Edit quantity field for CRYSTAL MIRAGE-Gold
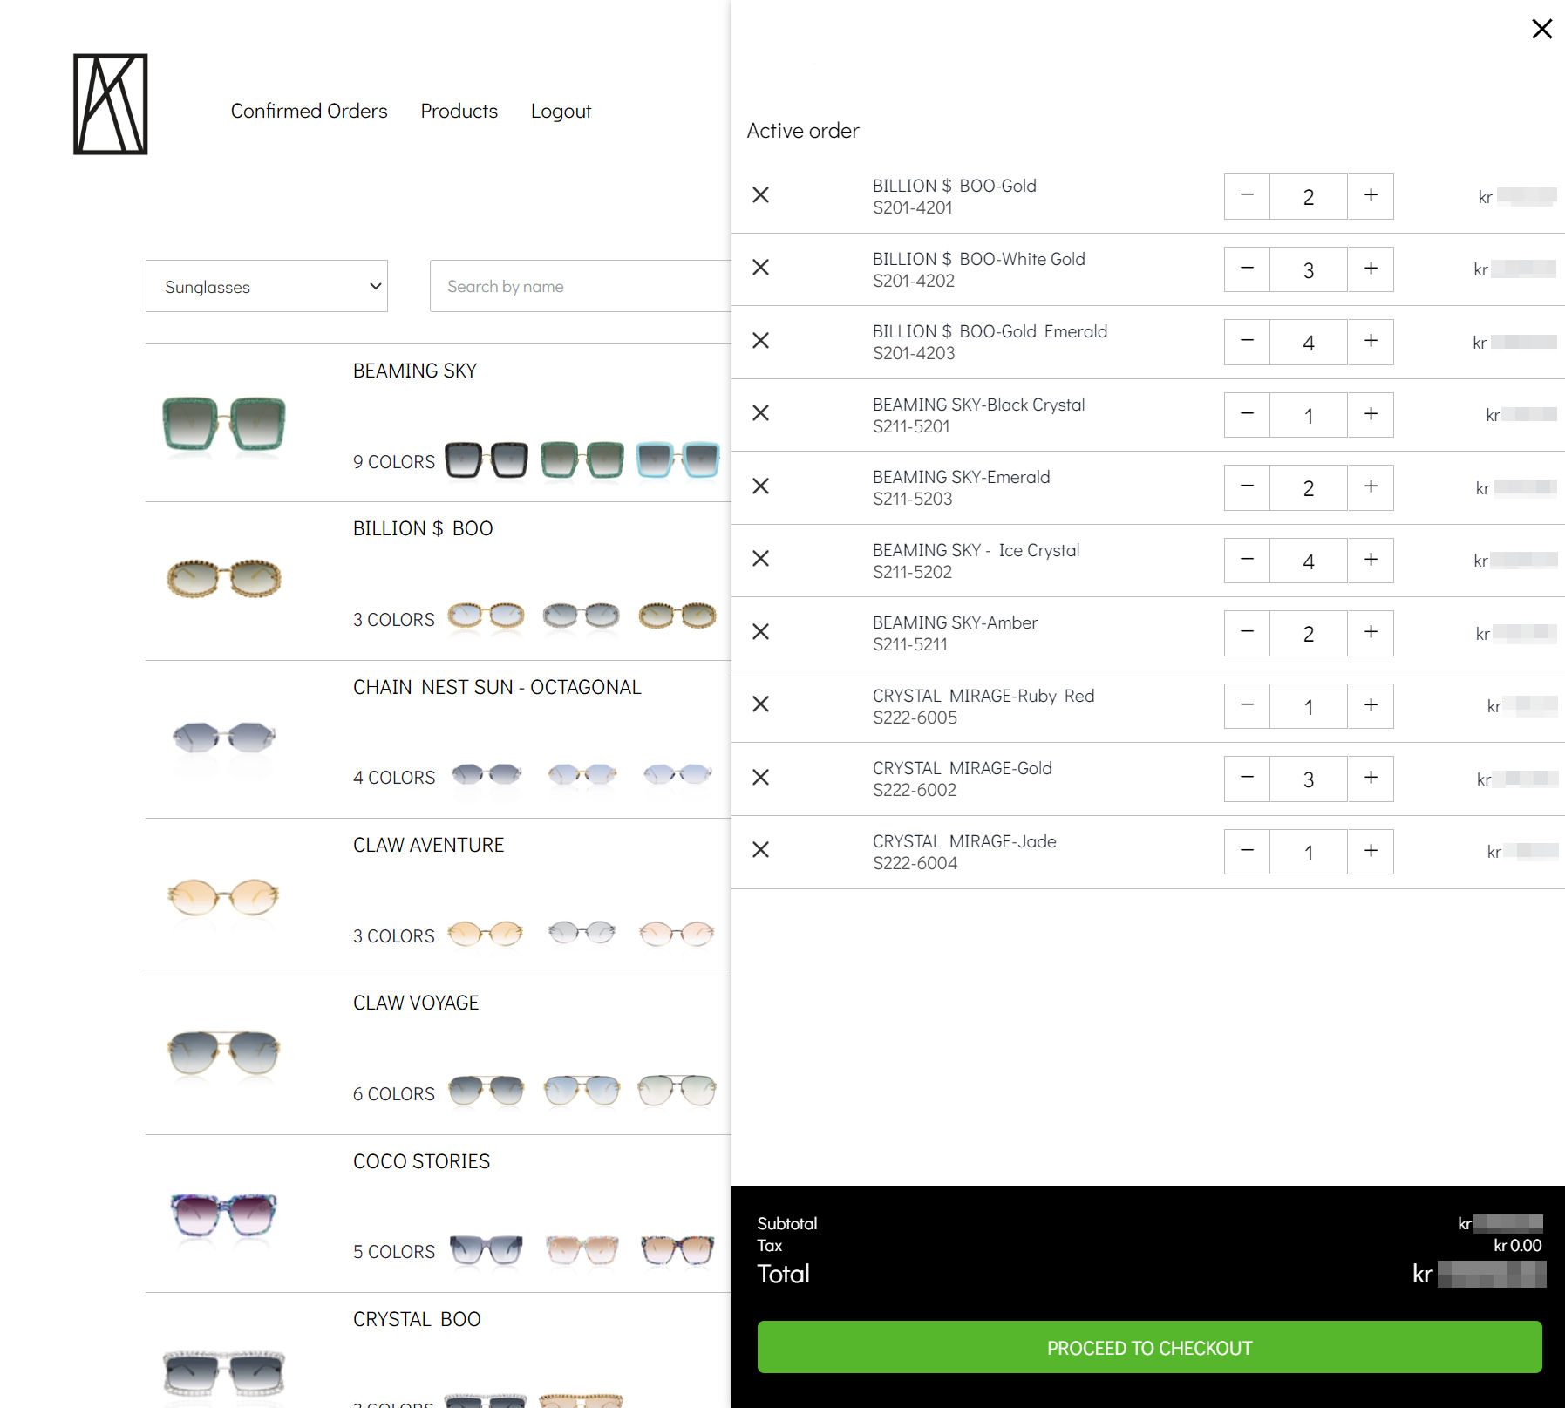 coord(1309,779)
